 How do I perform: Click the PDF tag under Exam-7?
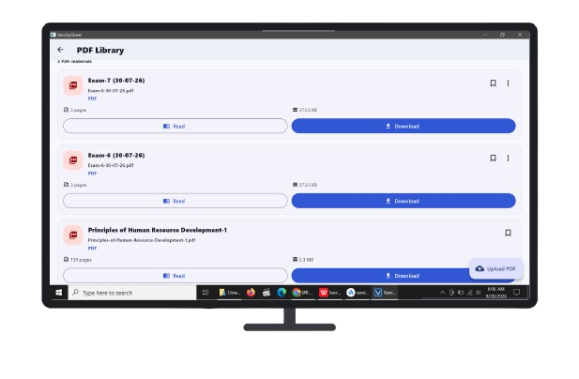tap(92, 99)
